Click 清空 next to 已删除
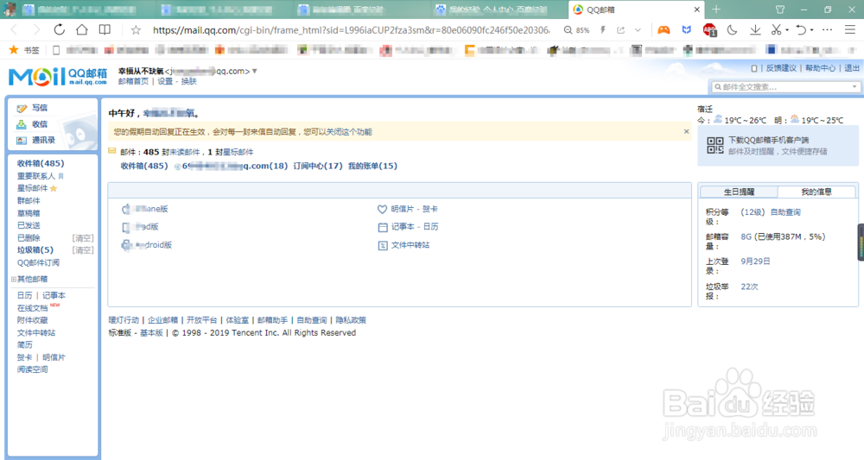Image resolution: width=864 pixels, height=460 pixels. (83, 238)
